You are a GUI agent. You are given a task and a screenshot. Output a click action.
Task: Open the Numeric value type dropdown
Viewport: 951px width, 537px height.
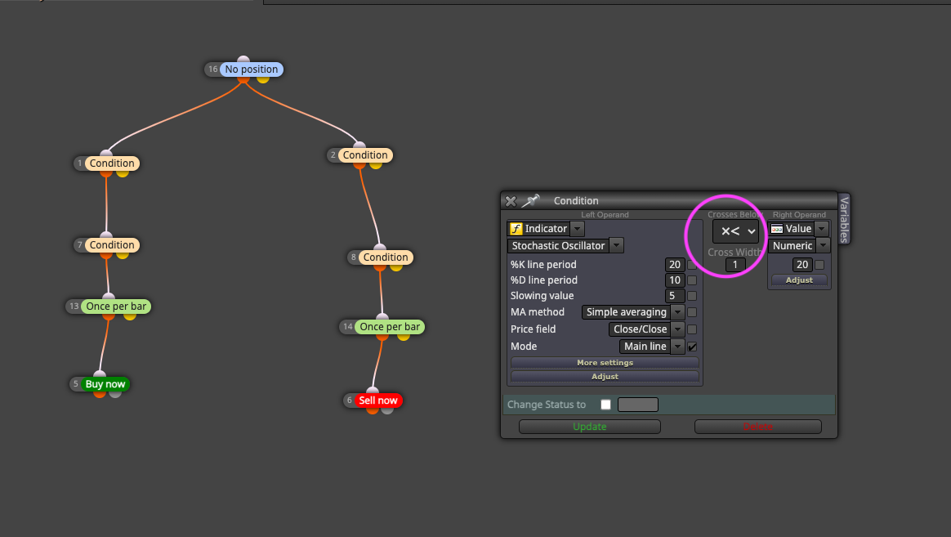[x=823, y=246]
